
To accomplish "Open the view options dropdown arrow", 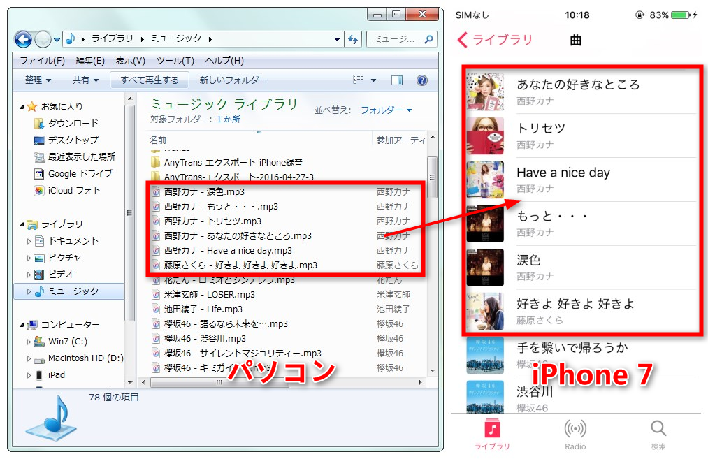I will [373, 80].
